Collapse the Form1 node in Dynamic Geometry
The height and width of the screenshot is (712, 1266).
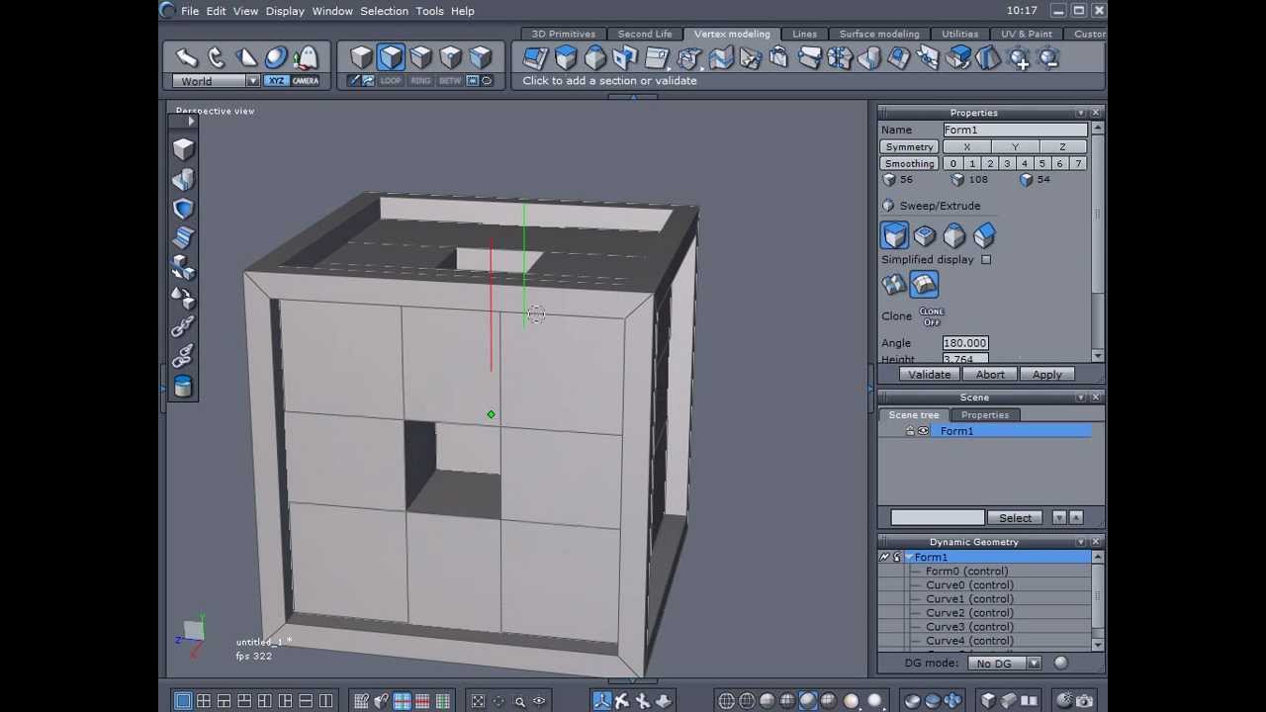coord(909,558)
